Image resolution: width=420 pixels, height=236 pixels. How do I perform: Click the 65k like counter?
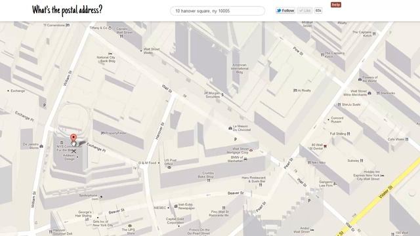point(318,10)
